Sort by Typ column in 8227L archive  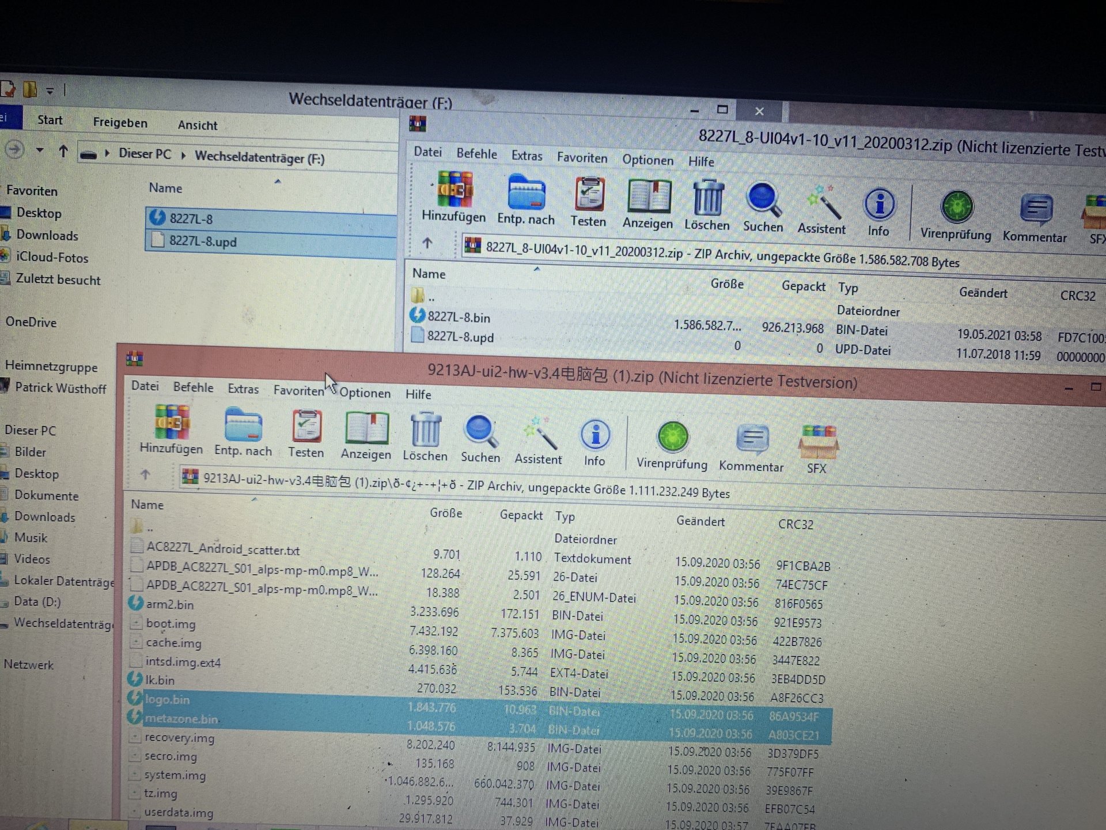[848, 287]
